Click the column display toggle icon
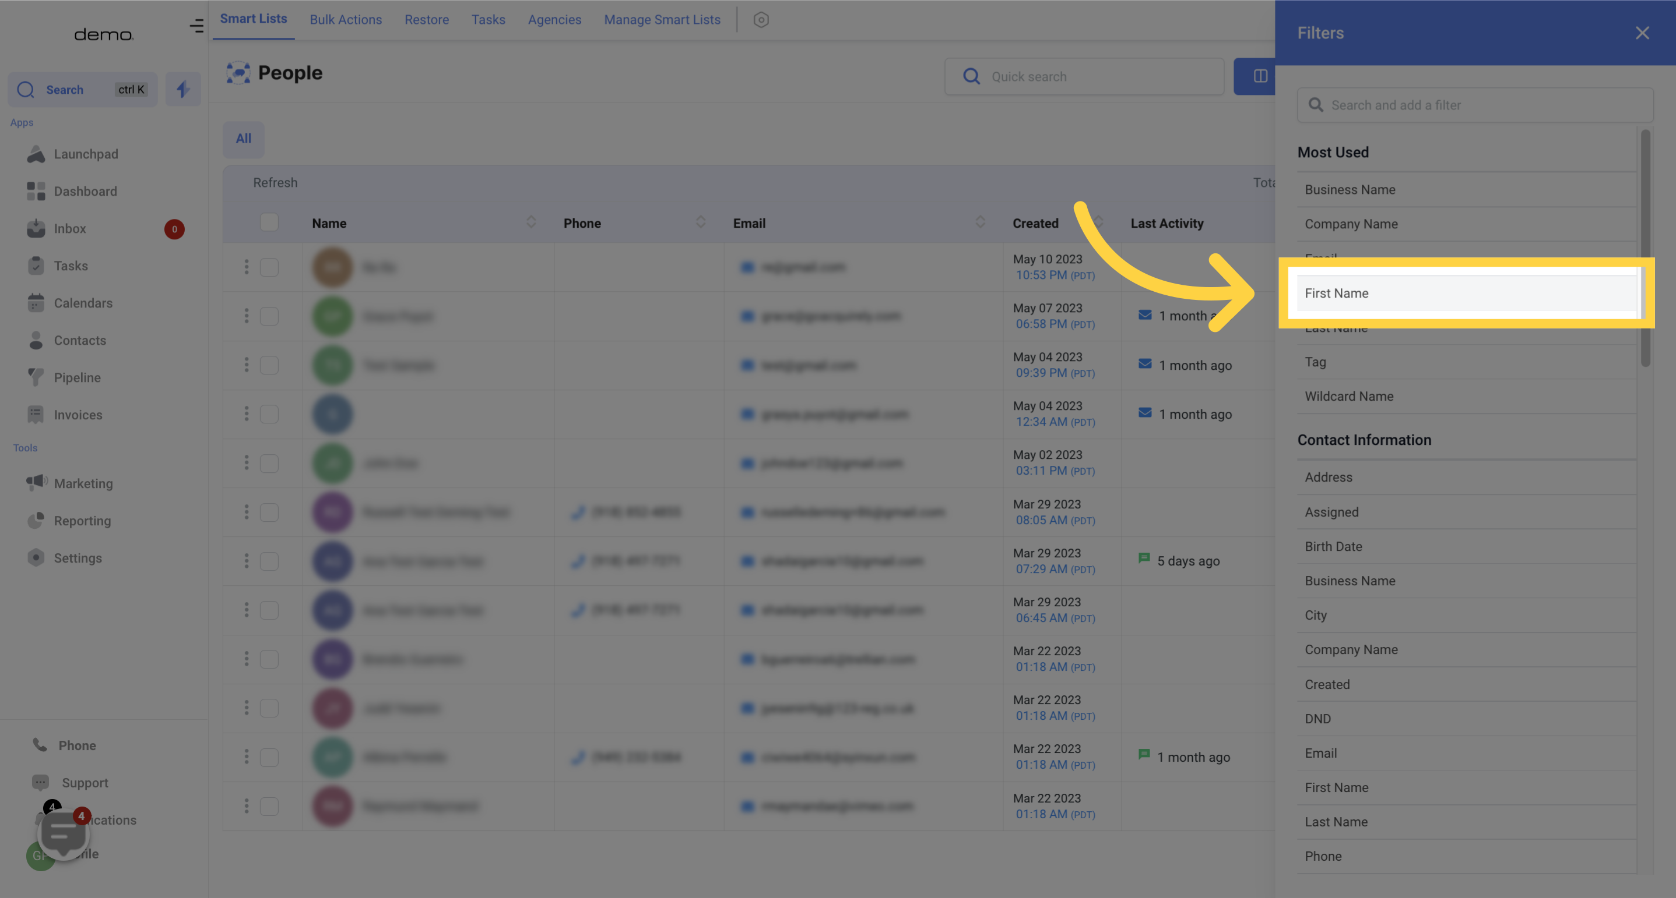1676x898 pixels. (x=1260, y=76)
